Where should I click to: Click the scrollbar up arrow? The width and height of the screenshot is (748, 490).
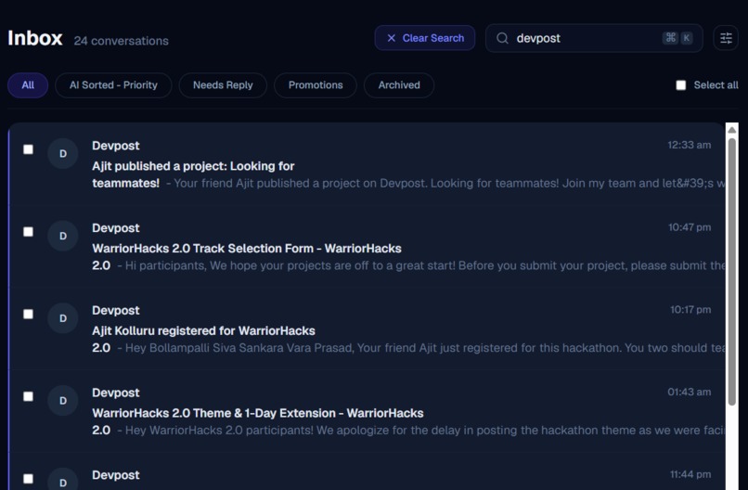(732, 130)
